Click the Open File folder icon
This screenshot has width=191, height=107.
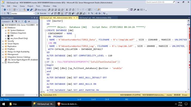coord(24,10)
